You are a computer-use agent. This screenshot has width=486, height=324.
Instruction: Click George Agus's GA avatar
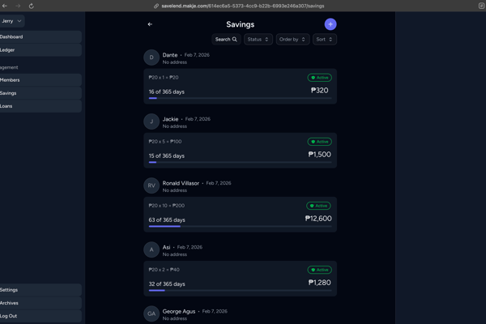(x=151, y=313)
